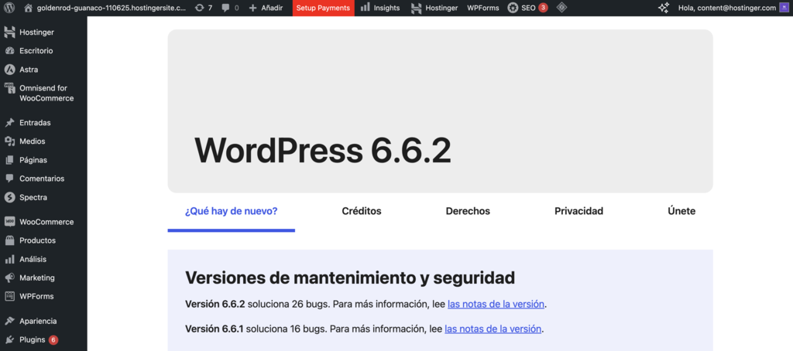
Task: Click the Escritorio dashboard icon
Action: (x=9, y=51)
